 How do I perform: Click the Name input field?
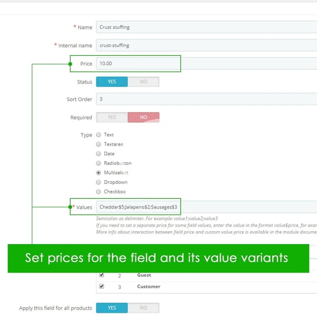206,27
